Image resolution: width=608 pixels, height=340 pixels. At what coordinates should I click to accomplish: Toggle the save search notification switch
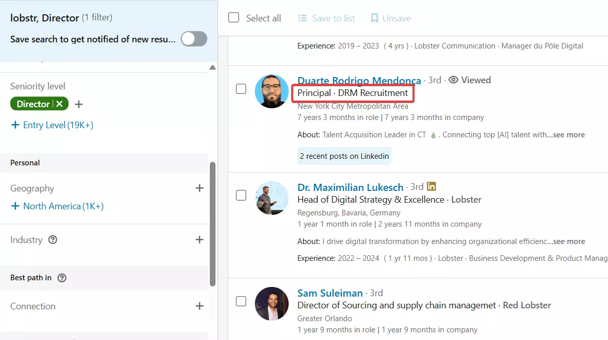pyautogui.click(x=194, y=39)
